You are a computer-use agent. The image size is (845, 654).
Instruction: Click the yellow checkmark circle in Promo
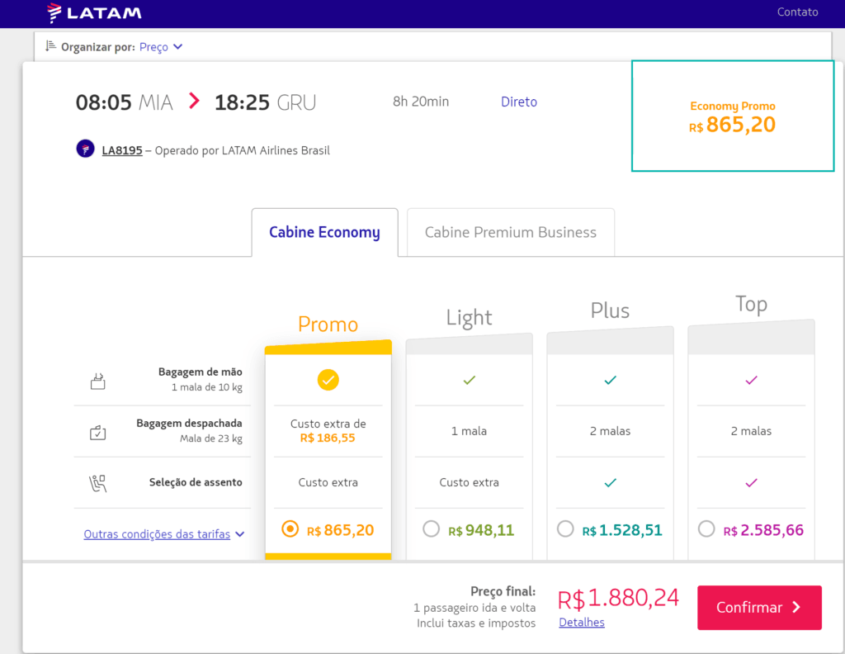point(328,380)
